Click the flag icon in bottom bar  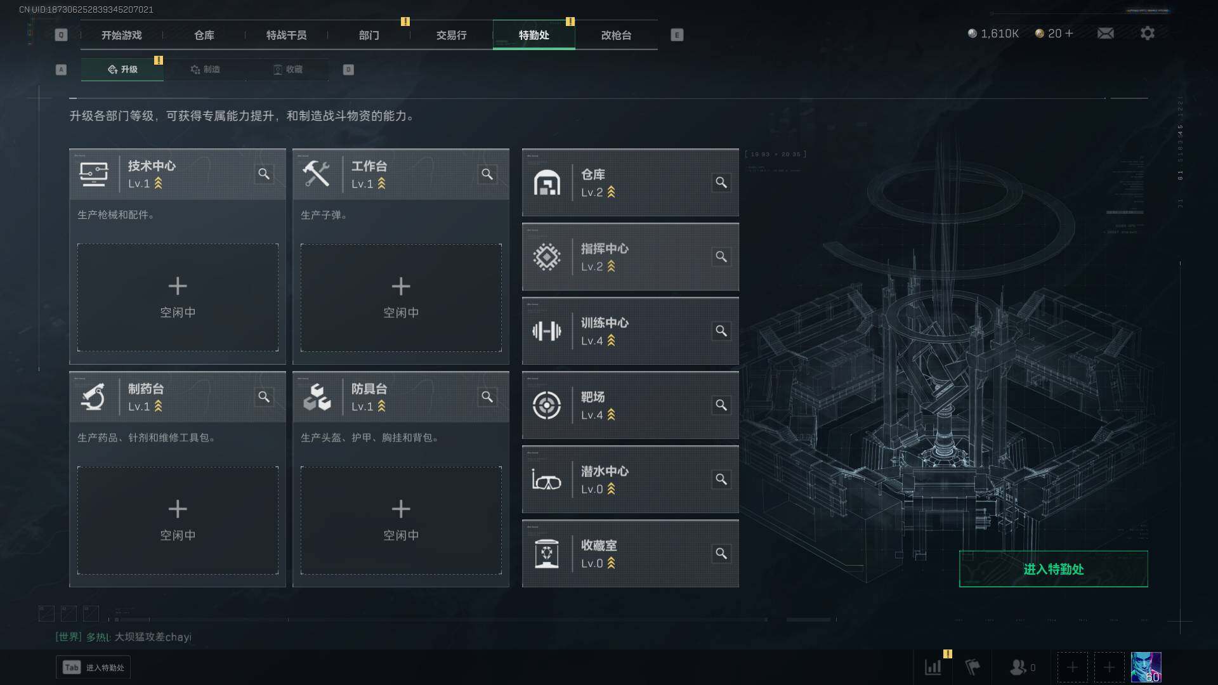pos(972,667)
